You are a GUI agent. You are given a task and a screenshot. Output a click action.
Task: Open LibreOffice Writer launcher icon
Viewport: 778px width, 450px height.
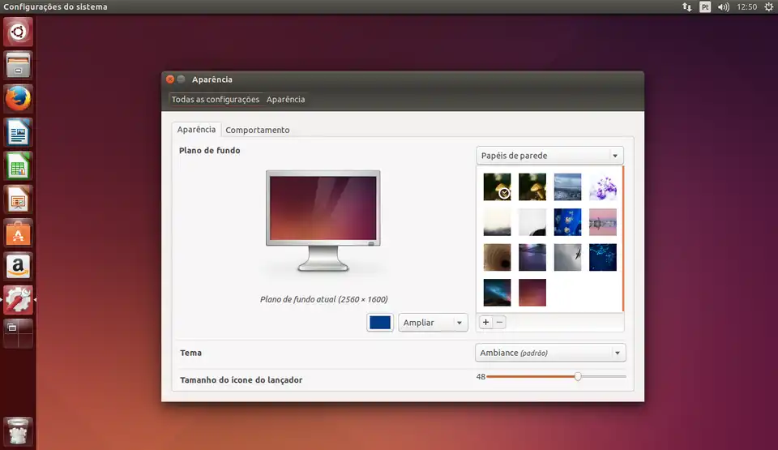tap(18, 132)
